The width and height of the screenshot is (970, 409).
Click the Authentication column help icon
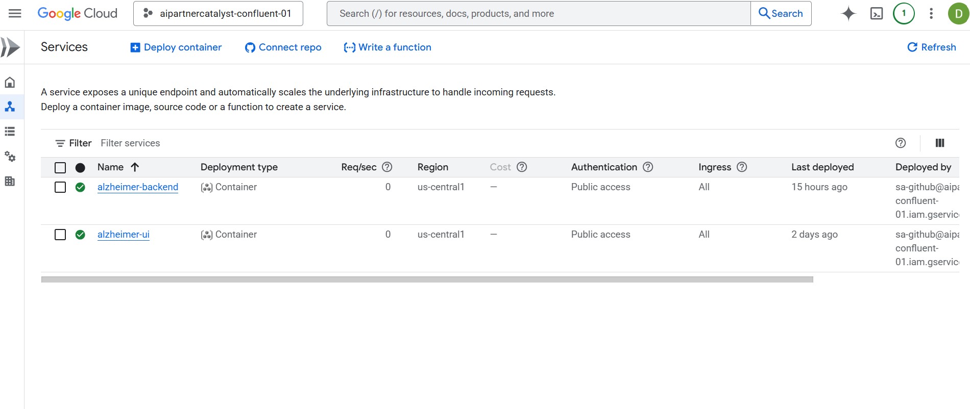click(x=648, y=167)
